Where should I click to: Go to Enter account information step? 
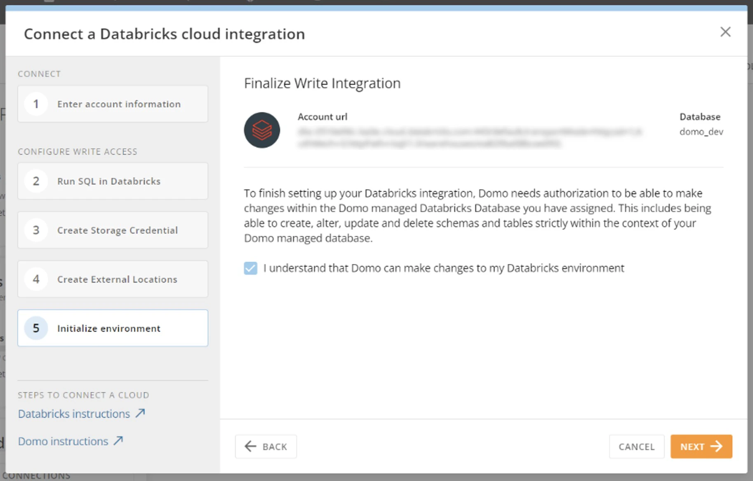point(113,104)
